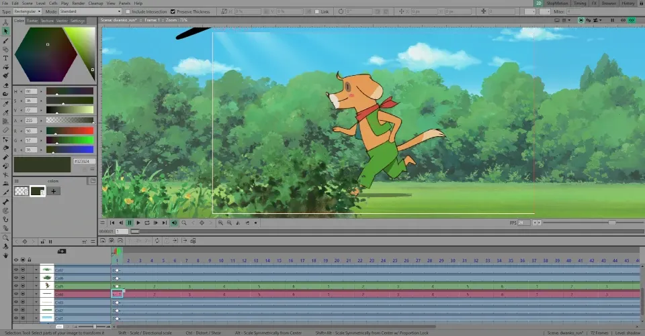The image size is (645, 336).
Task: Select the Selection tool in the toolbox
Action: click(6, 32)
